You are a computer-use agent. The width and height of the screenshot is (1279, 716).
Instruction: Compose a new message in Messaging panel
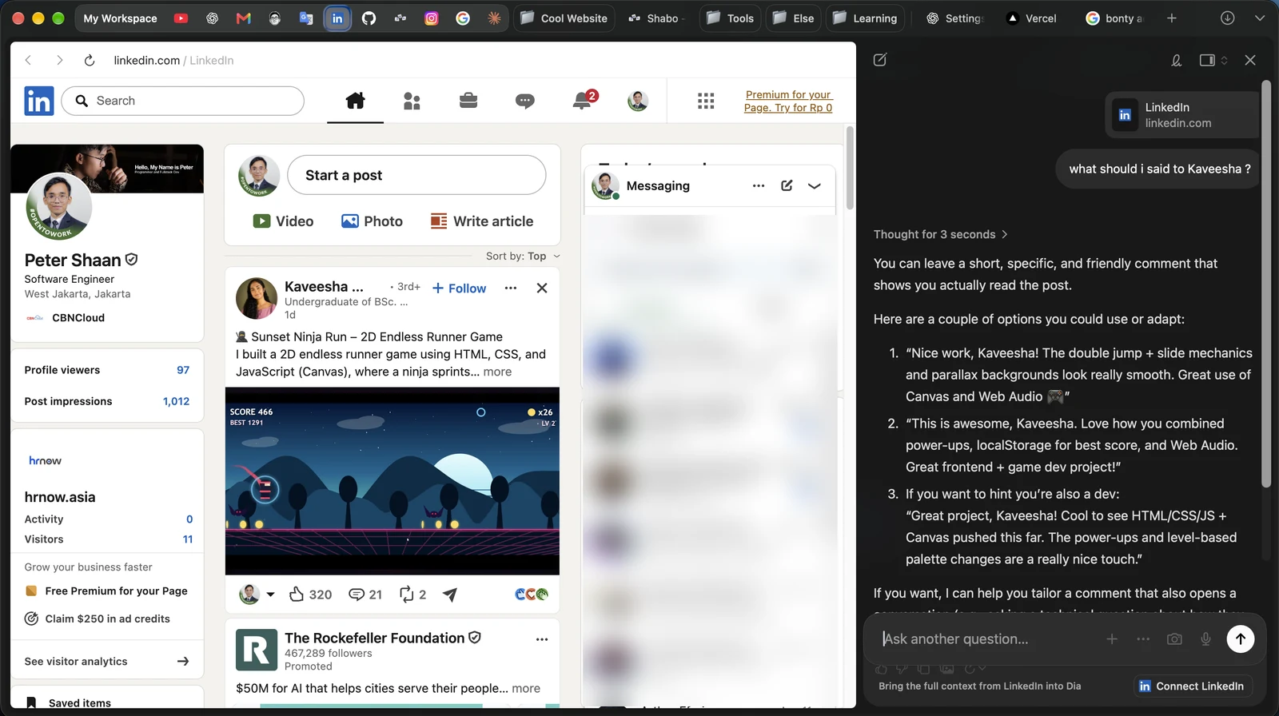[x=787, y=185]
